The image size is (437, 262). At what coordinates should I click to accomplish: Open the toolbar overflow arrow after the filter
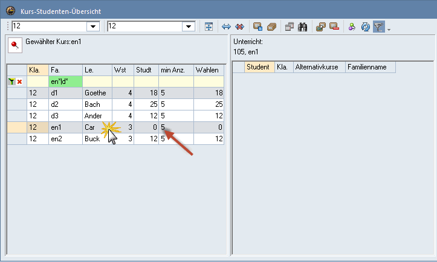(x=389, y=29)
